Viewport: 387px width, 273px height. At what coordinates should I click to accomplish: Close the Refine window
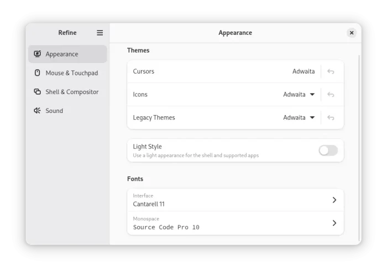click(352, 33)
